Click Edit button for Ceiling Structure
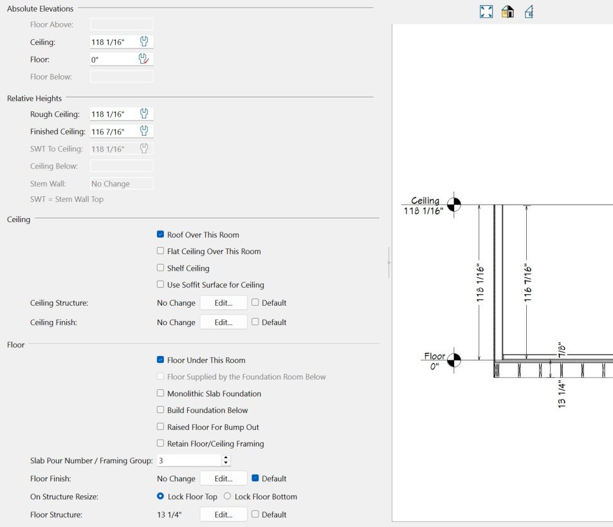Viewport: 613px width, 527px height. click(223, 303)
